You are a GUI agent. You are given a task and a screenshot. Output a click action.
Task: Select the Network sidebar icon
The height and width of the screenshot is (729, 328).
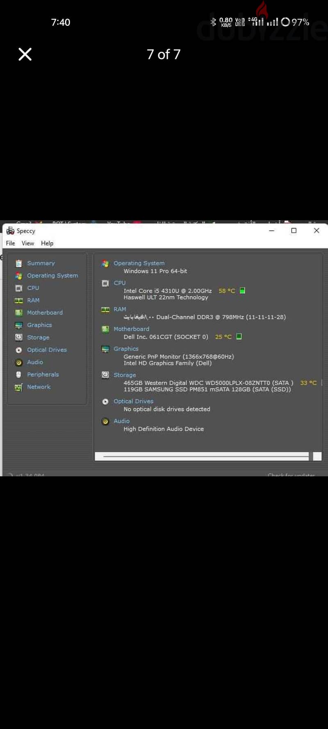[18, 387]
